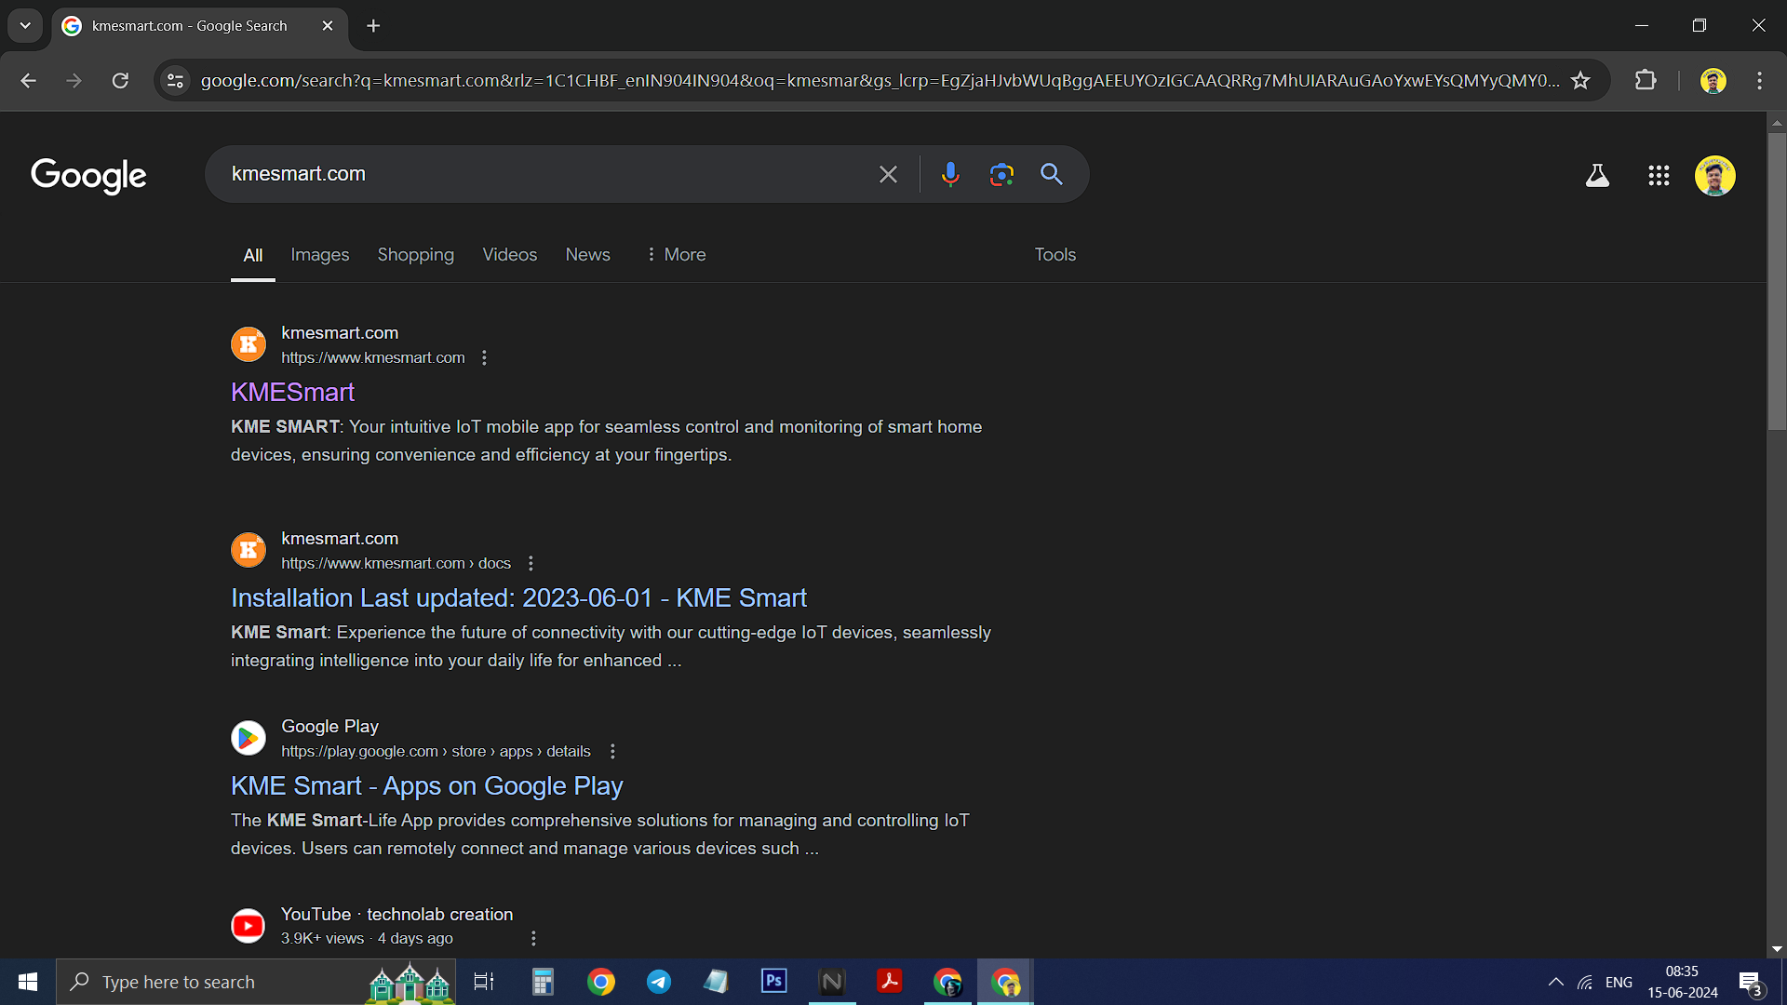
Task: Open Photoshop from taskbar
Action: pos(773,982)
